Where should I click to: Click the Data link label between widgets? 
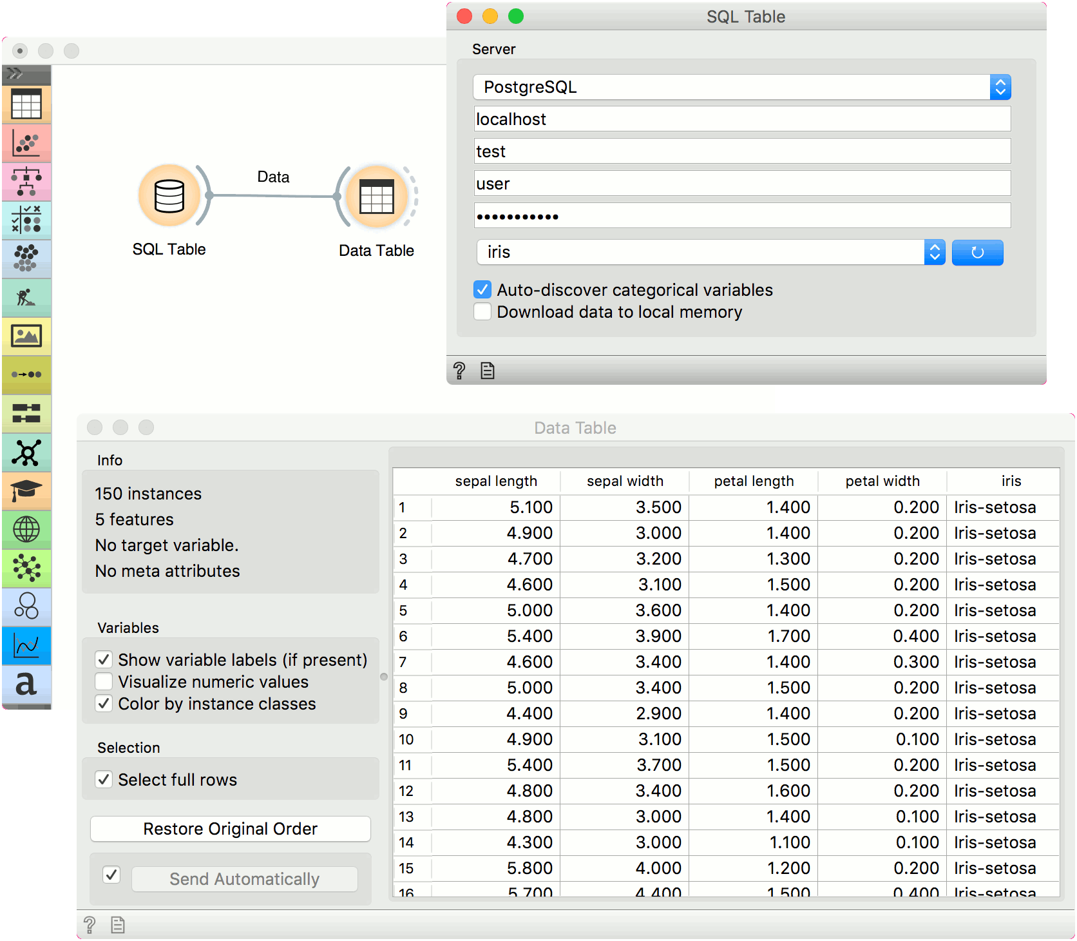273,177
